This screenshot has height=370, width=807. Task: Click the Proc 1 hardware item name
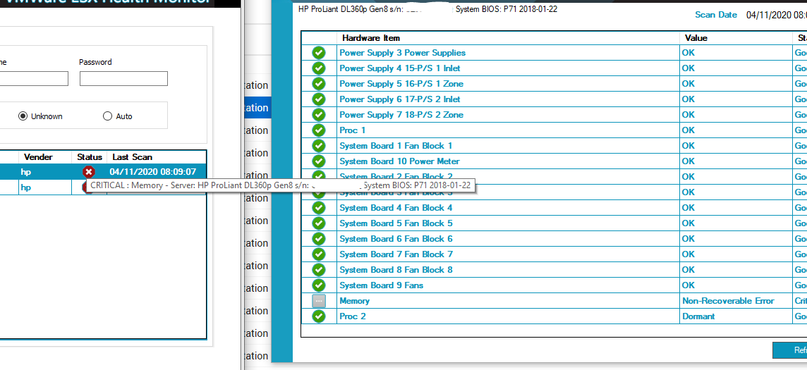coord(353,130)
